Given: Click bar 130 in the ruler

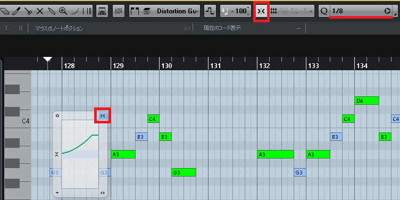Looking at the screenshot, I should (x=166, y=66).
